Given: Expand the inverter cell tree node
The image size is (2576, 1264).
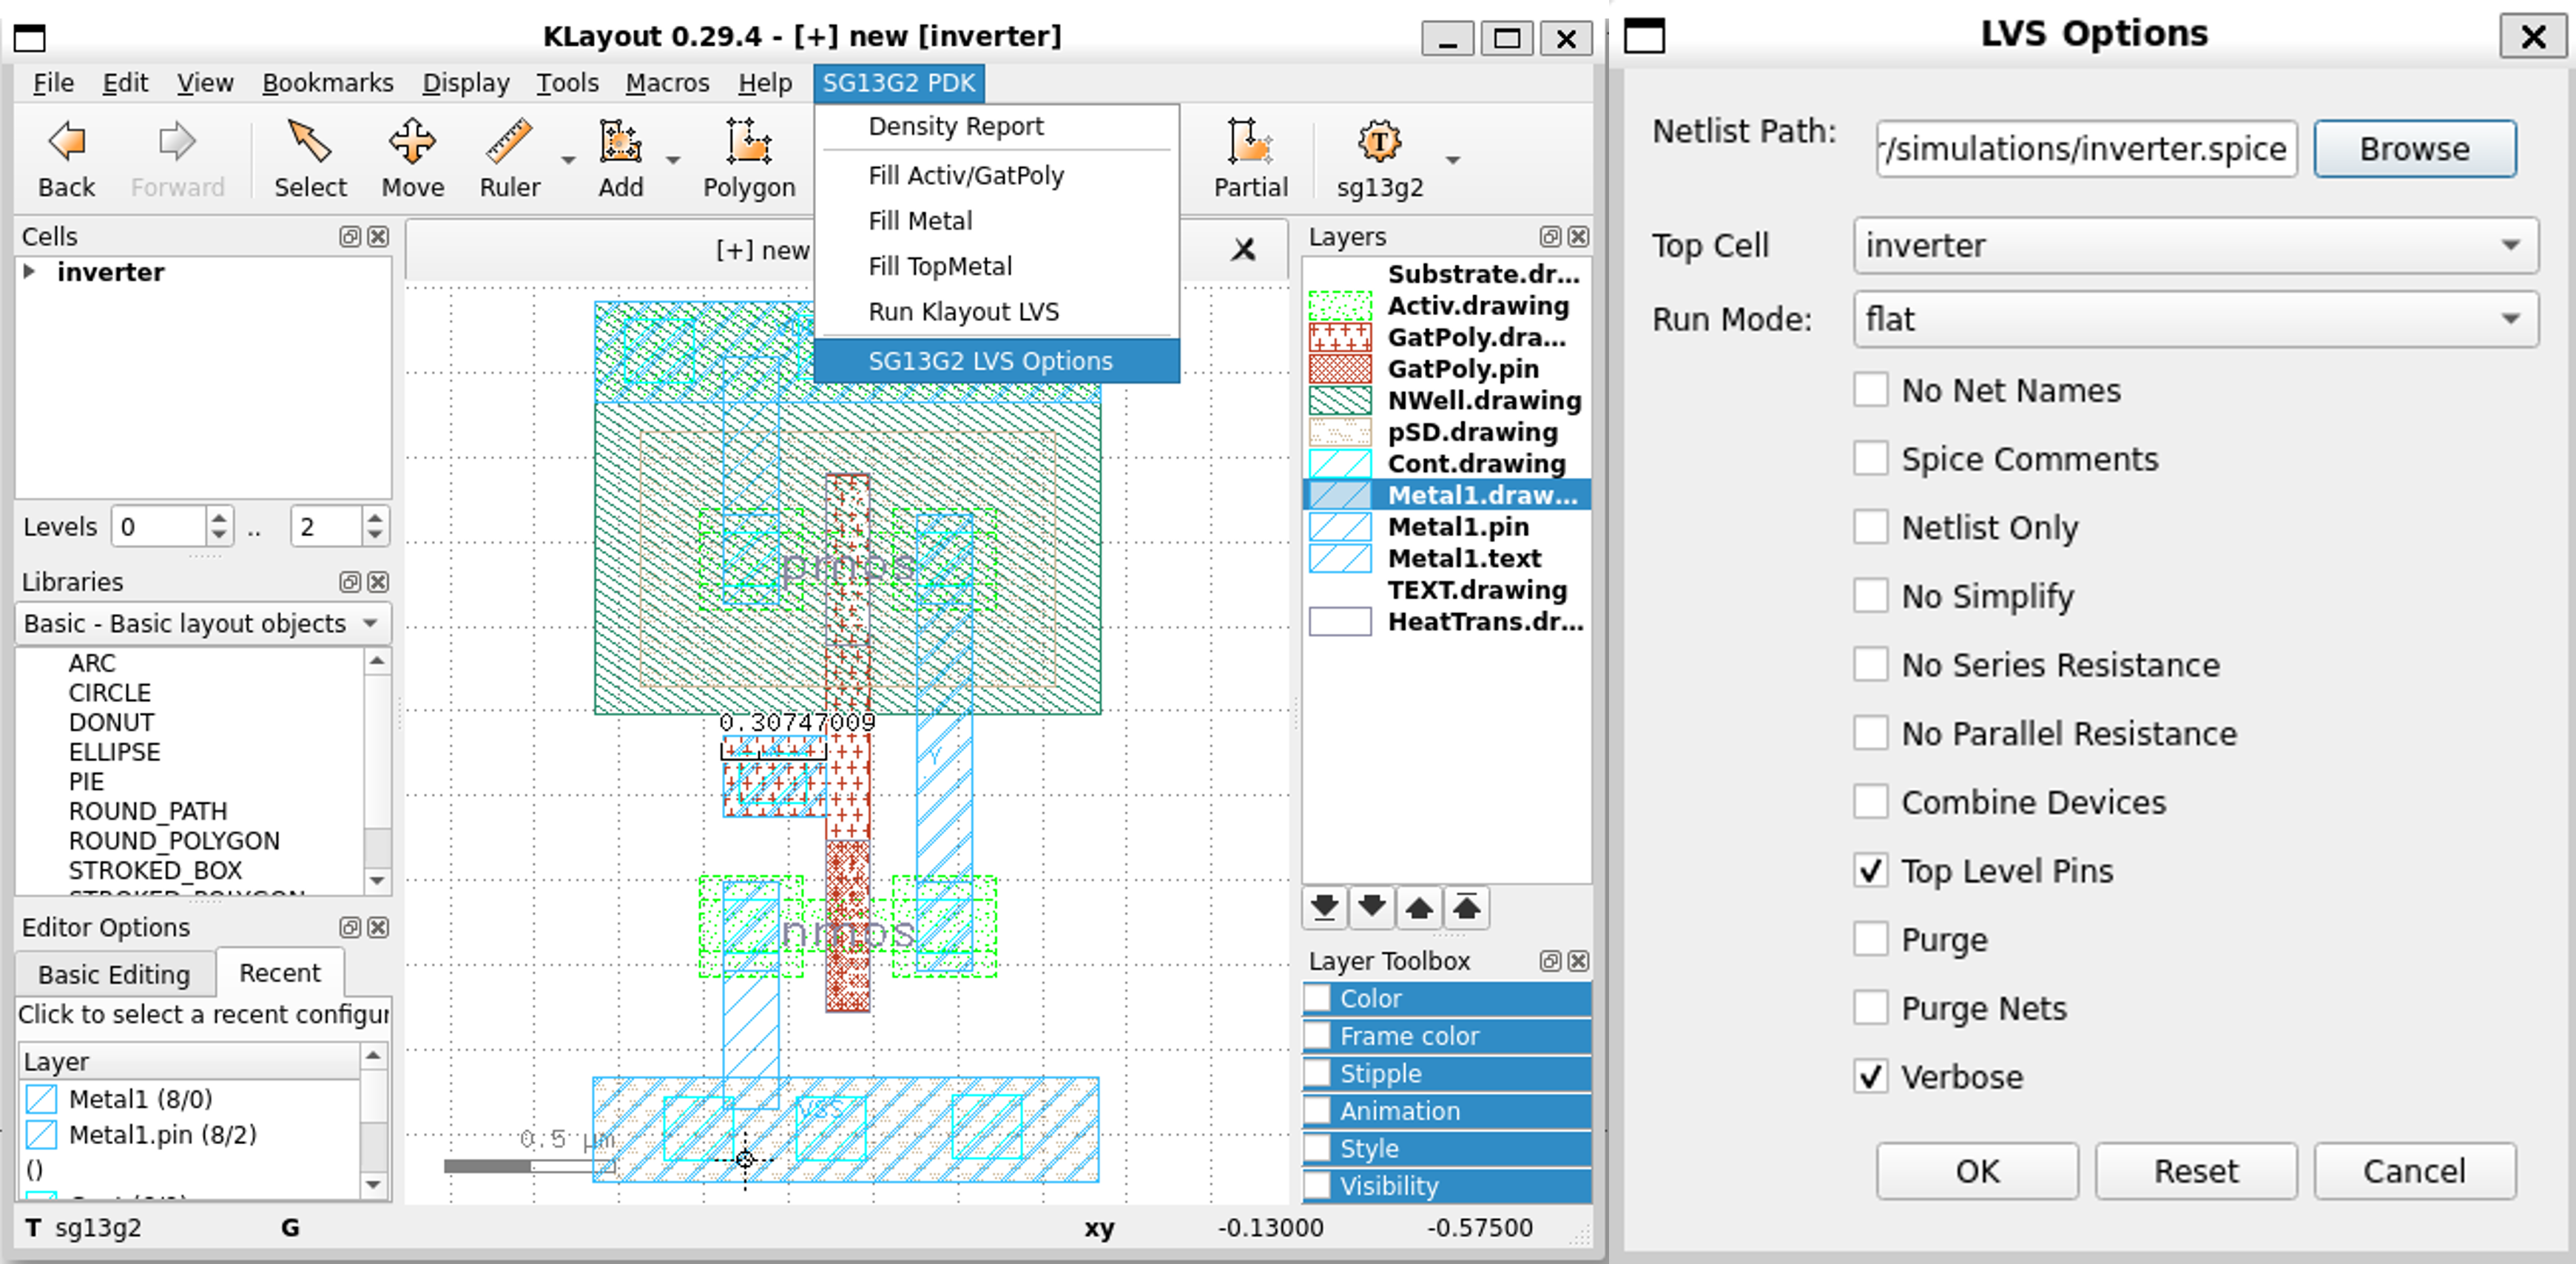Looking at the screenshot, I should click(x=30, y=272).
